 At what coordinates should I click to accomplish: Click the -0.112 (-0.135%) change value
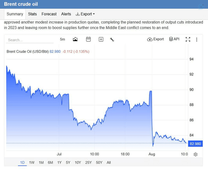pos(76,51)
